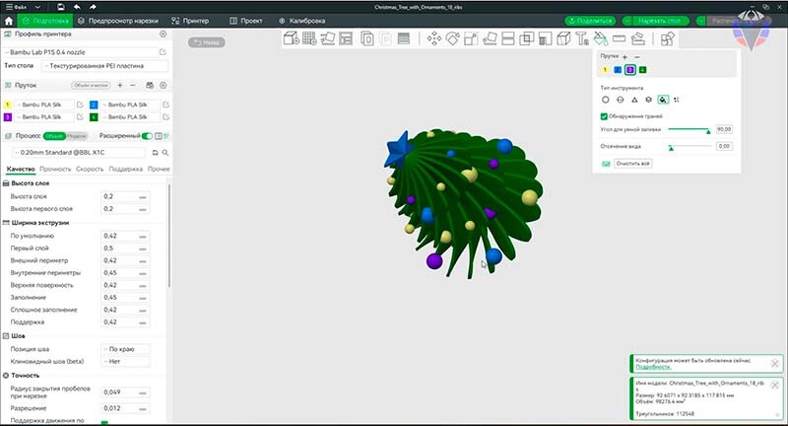The width and height of the screenshot is (788, 426).
Task: Click the Variable layer height icon
Action: [x=403, y=38]
